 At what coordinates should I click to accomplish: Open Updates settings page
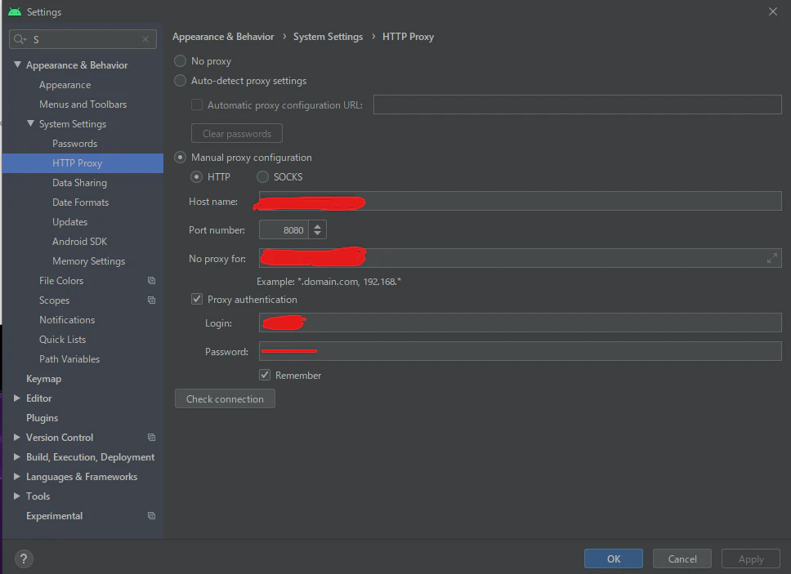click(x=69, y=222)
